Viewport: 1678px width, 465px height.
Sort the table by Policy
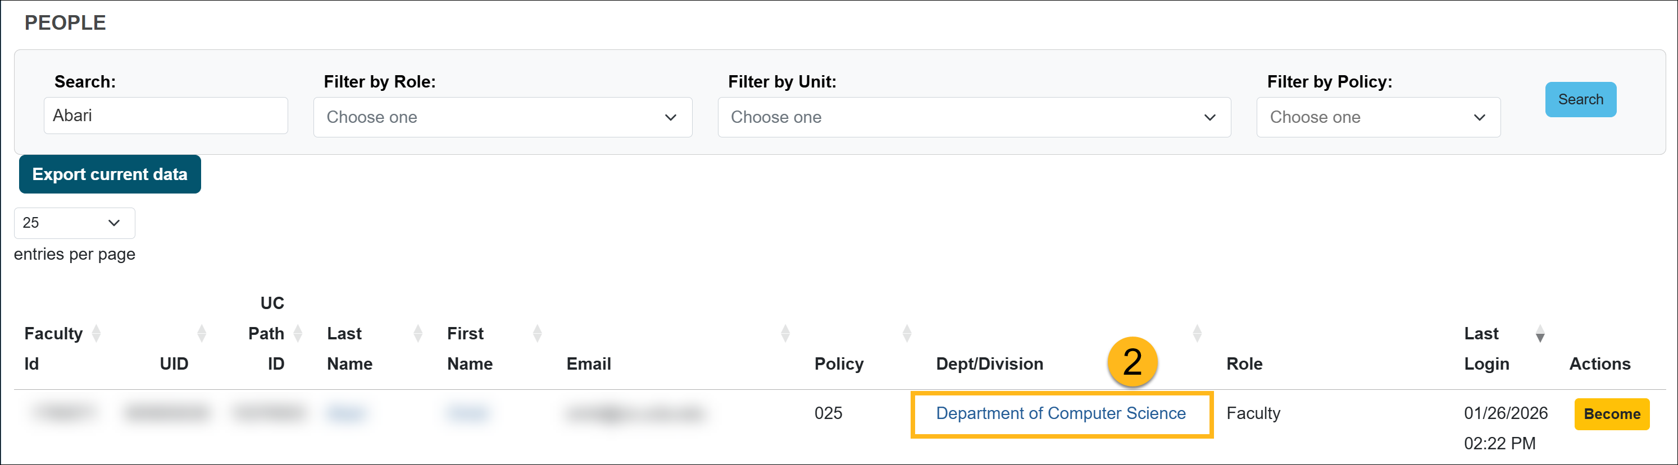[x=906, y=334]
